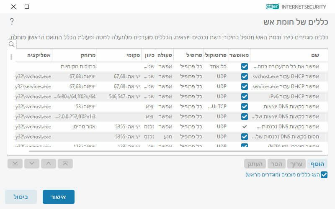Click the horizontal scrollbar of rules table
The width and height of the screenshot is (335, 209).
tap(175, 151)
